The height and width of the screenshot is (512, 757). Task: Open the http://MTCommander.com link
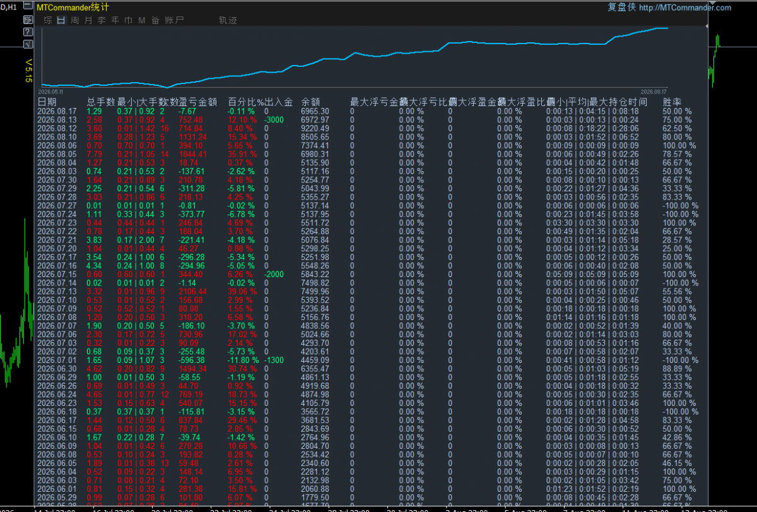click(x=685, y=8)
